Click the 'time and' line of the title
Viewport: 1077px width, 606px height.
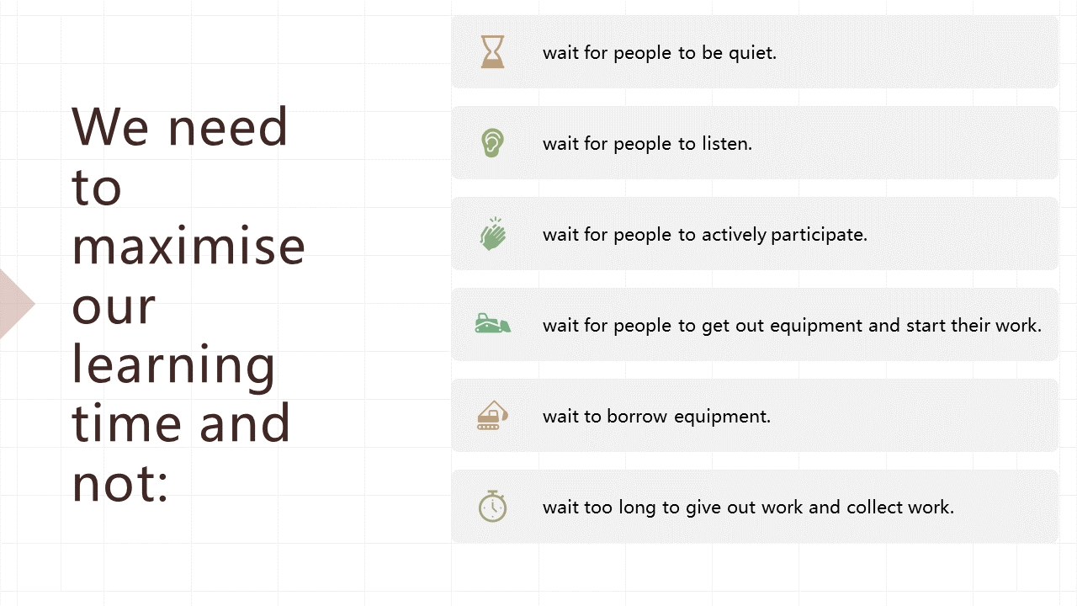[x=181, y=423]
